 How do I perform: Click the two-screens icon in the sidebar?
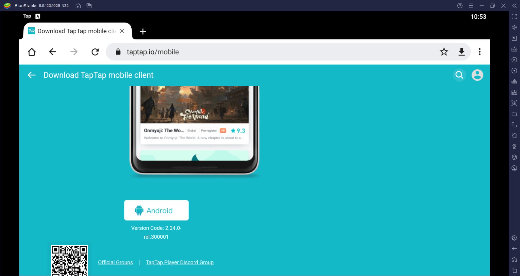click(x=514, y=125)
